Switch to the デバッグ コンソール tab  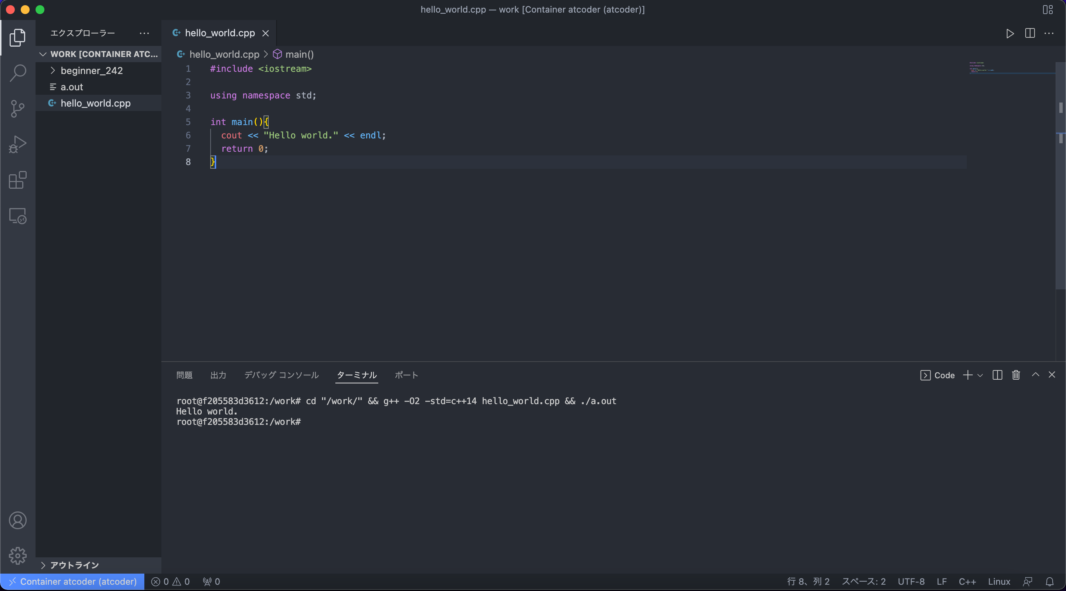pyautogui.click(x=281, y=375)
